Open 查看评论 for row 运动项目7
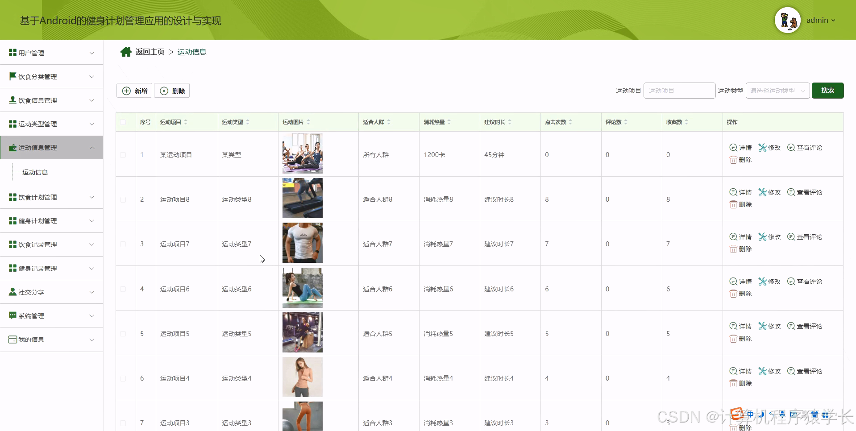Image resolution: width=856 pixels, height=431 pixels. [x=805, y=237]
